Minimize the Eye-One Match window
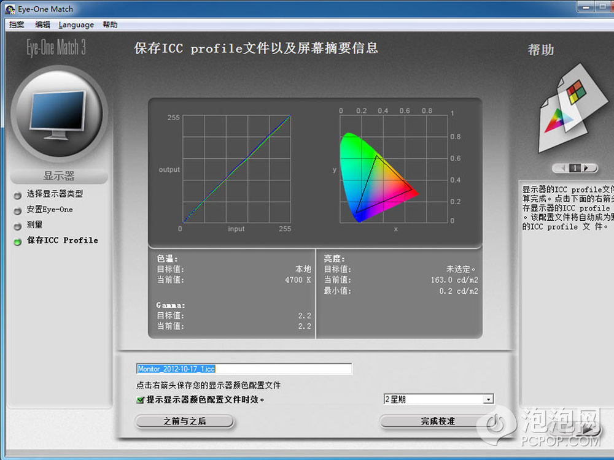The height and width of the screenshot is (460, 614). [x=586, y=7]
